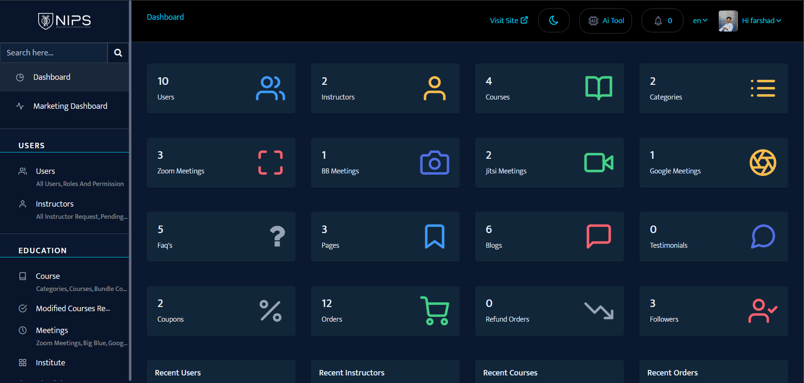This screenshot has height=383, width=804.
Task: Toggle dark mode with the moon button
Action: [554, 21]
